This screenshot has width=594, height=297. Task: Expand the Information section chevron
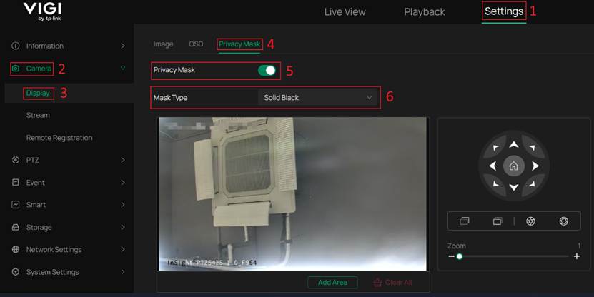[123, 46]
